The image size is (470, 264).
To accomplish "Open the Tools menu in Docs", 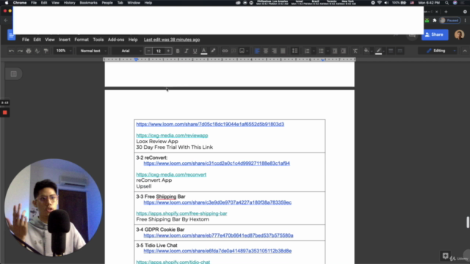I will [x=98, y=40].
